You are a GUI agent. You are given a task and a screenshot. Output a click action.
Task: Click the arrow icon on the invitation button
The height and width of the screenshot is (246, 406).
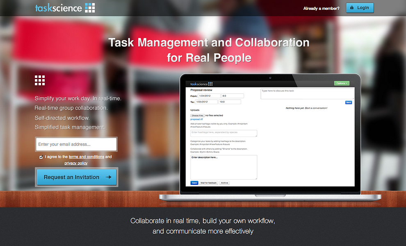point(109,177)
